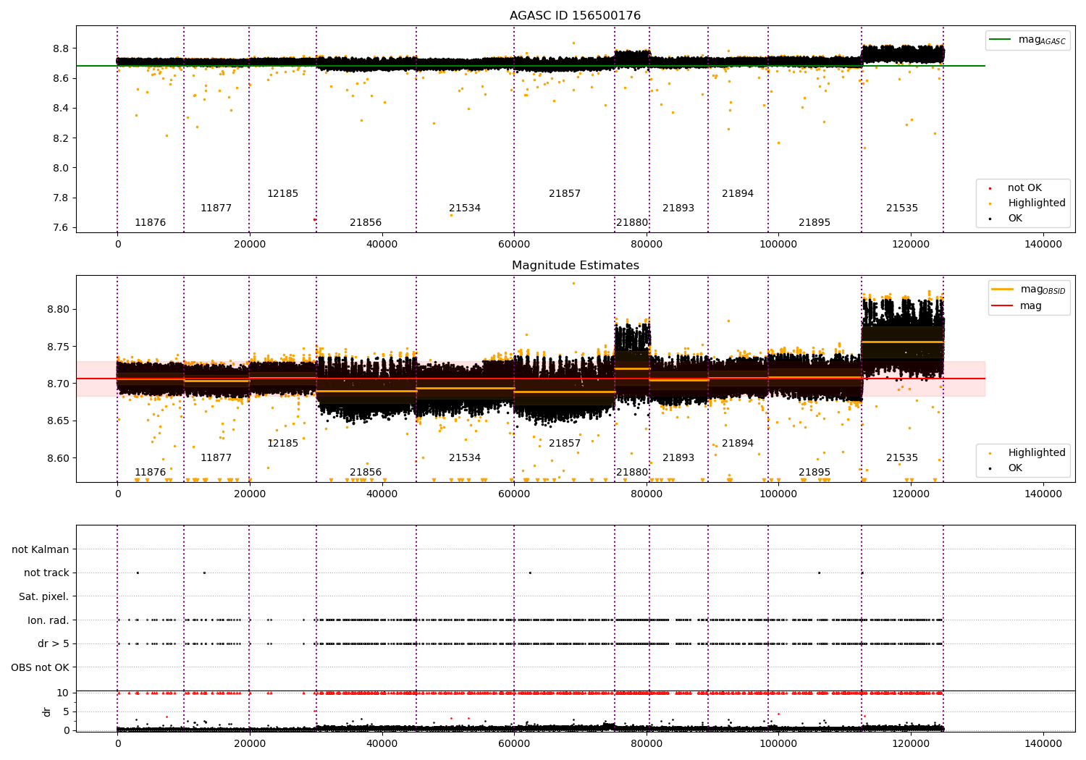Click the 10 tick on the dr axis
Screen dimensions: 1086x760
tap(63, 693)
